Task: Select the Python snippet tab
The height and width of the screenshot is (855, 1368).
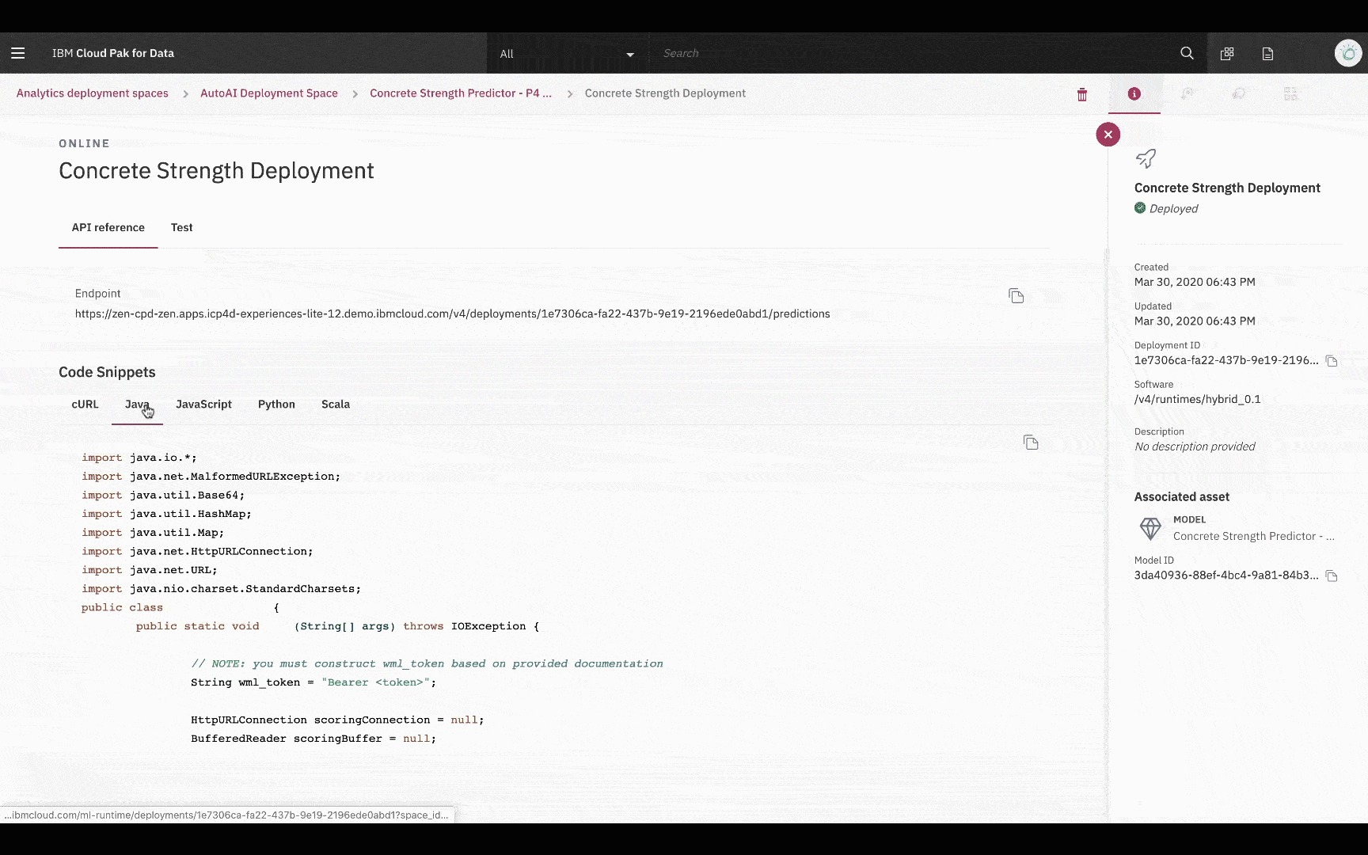Action: [276, 404]
